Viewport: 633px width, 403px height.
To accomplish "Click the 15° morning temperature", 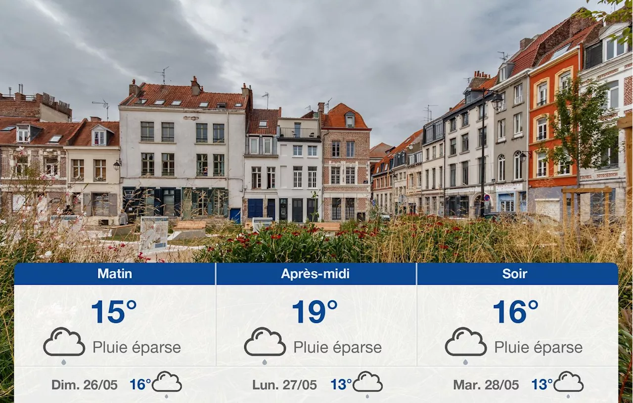I will (114, 312).
